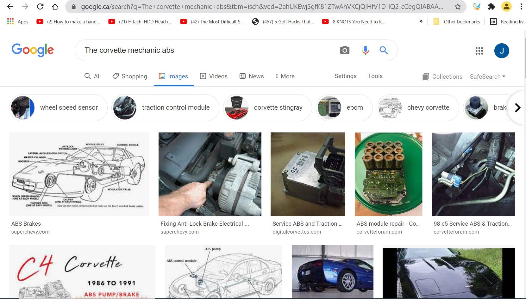Open the Apps bookmark shortcut
This screenshot has width=526, height=299.
pos(18,21)
